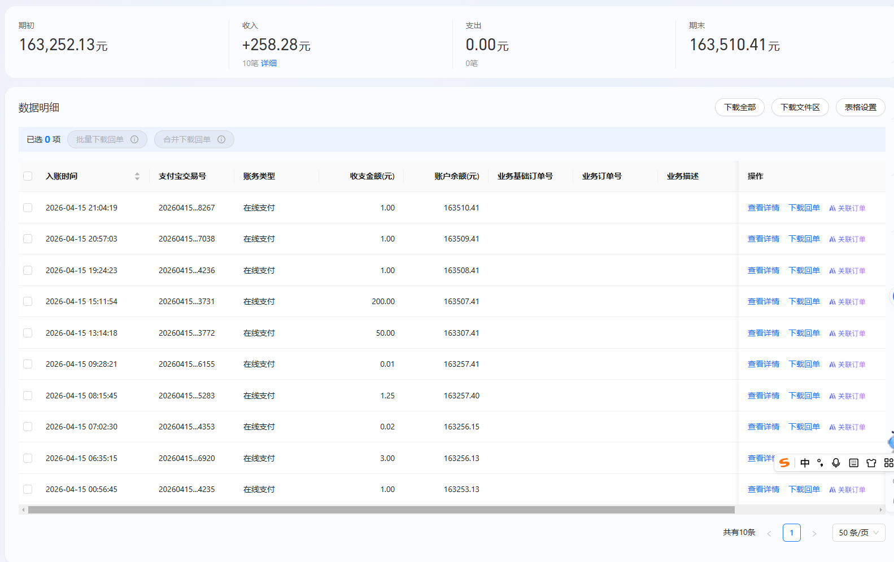Open the 50 条/页 page size dropdown
The image size is (894, 562).
click(x=858, y=533)
